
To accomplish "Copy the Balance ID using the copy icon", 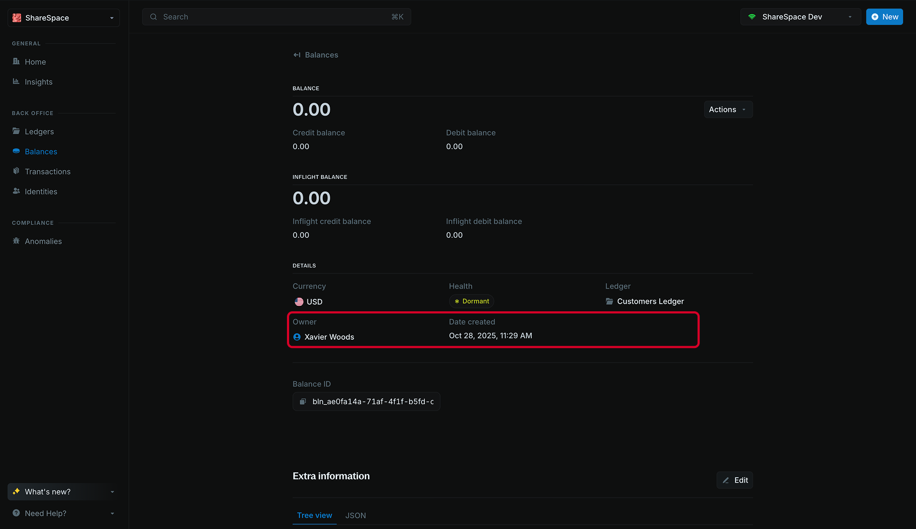I will (x=303, y=401).
